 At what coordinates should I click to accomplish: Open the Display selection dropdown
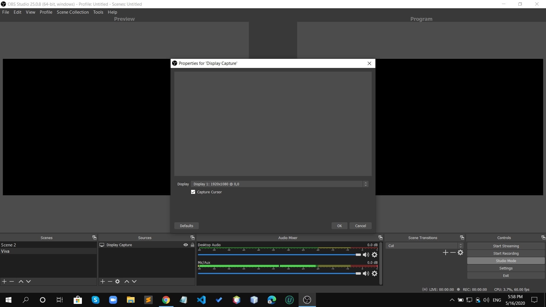pos(280,184)
